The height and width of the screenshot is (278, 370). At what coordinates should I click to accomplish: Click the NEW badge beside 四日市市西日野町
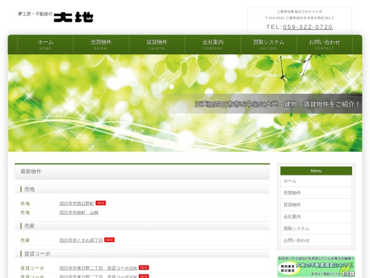coord(101,203)
